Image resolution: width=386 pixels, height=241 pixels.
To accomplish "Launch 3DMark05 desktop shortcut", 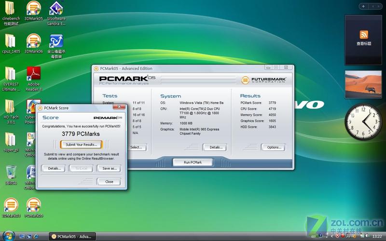I will 33,11.
